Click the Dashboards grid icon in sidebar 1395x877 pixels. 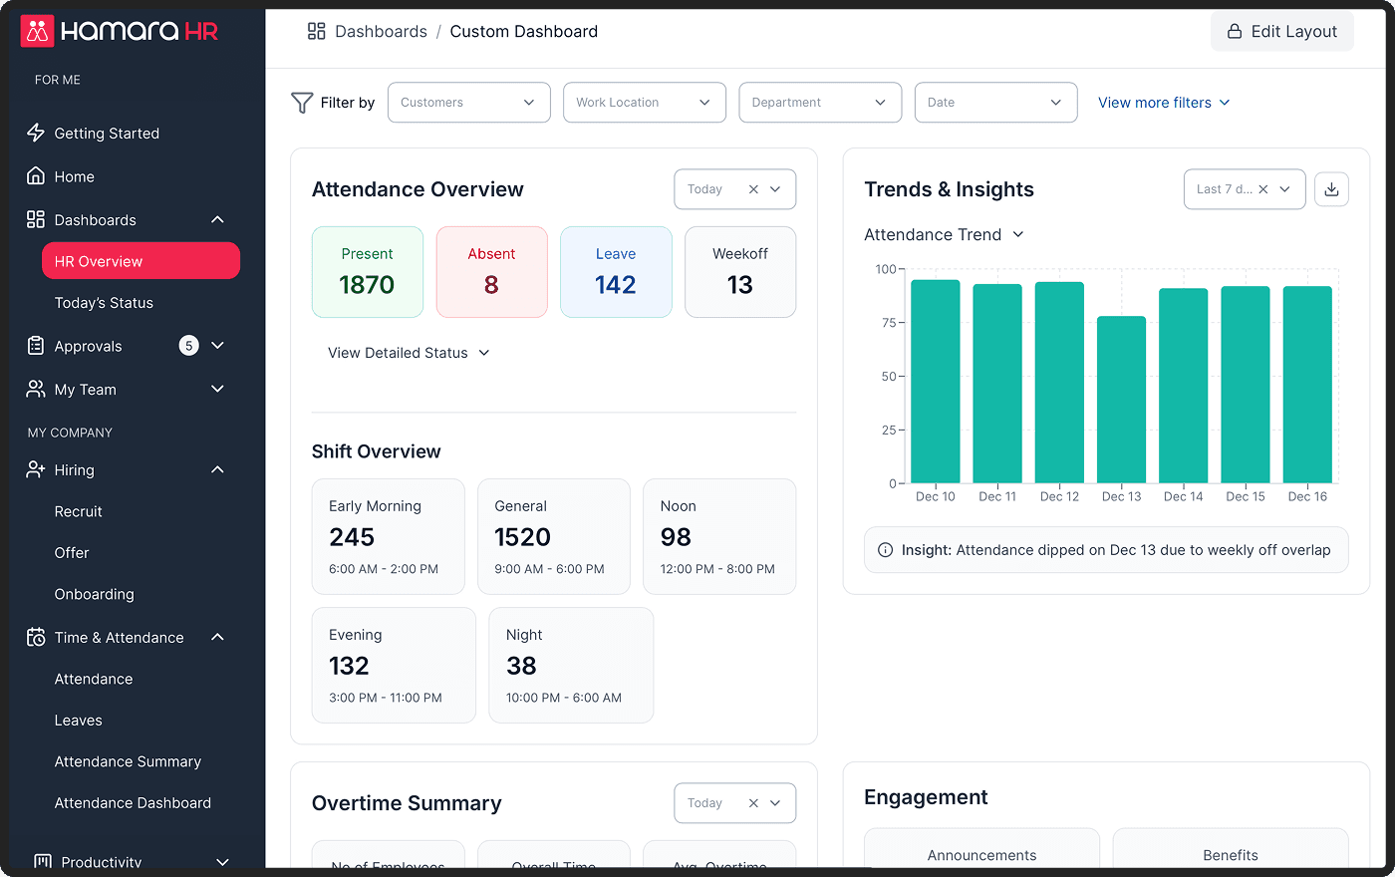click(x=36, y=219)
